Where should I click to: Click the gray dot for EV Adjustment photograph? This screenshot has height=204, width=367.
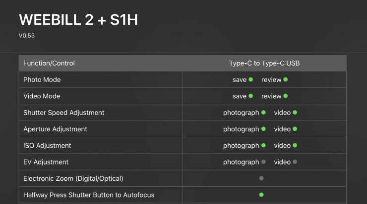pos(263,162)
